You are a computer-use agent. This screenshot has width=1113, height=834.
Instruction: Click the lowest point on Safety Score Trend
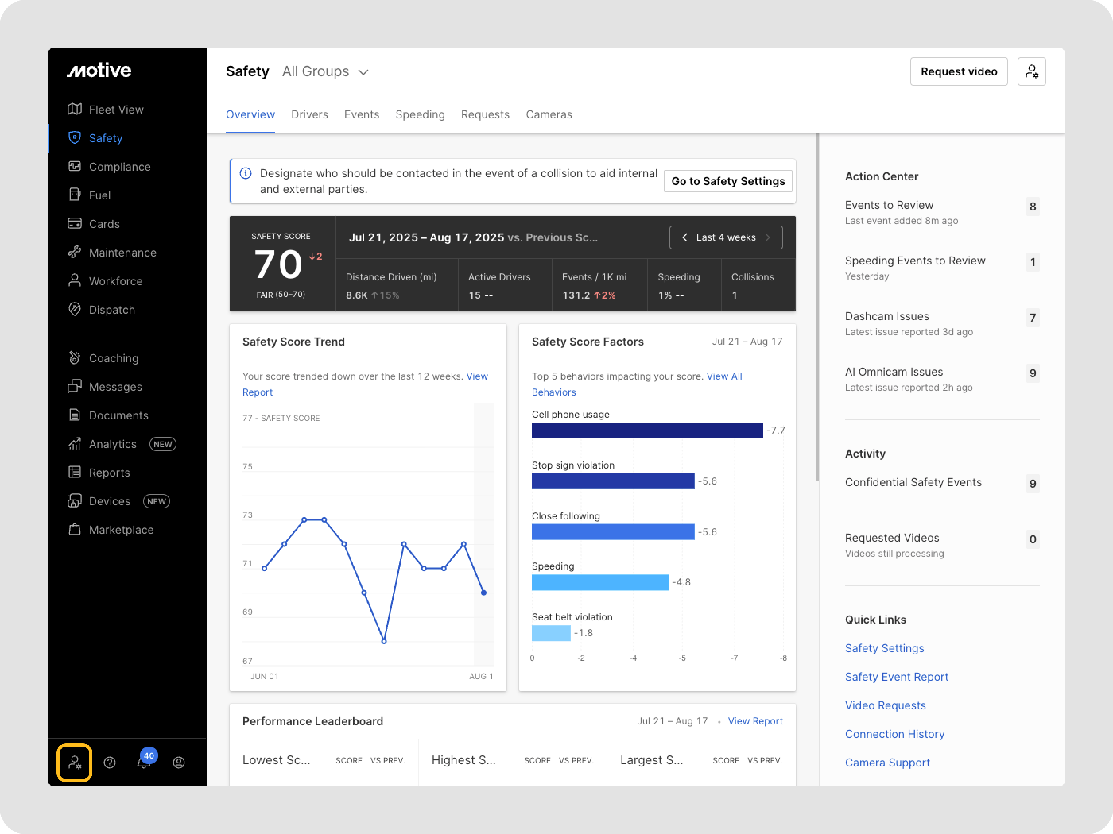(x=384, y=641)
